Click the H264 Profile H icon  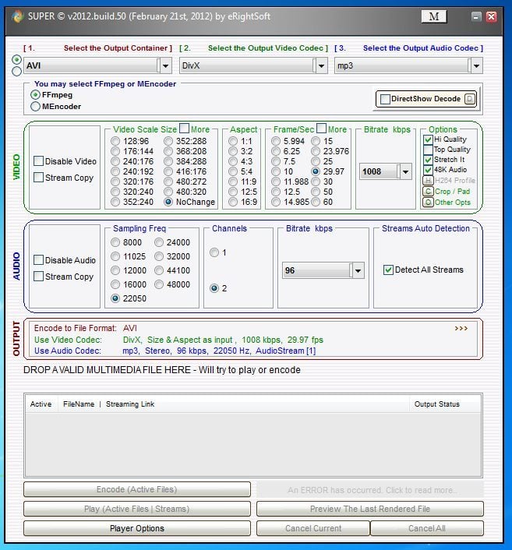click(428, 180)
